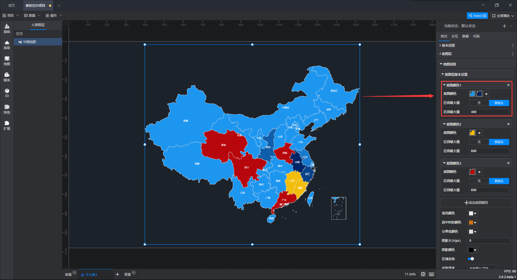The height and width of the screenshot is (280, 517).
Task: Open the 地图 components category
Action: (7, 61)
